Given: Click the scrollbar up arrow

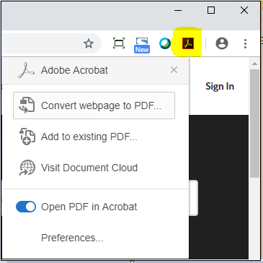Looking at the screenshot, I should (x=254, y=64).
